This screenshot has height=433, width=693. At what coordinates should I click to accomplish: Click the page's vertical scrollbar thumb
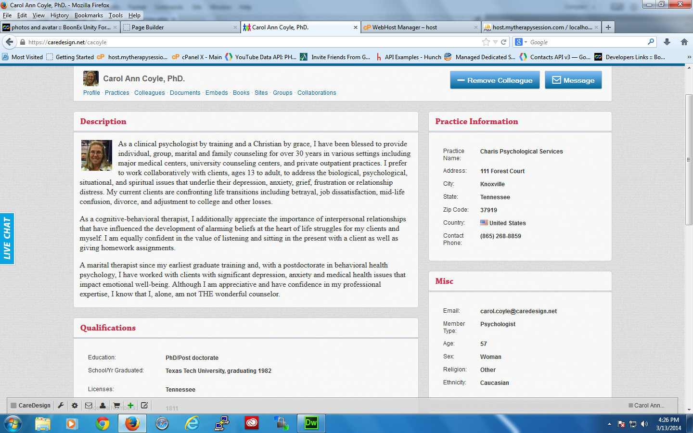click(x=689, y=160)
